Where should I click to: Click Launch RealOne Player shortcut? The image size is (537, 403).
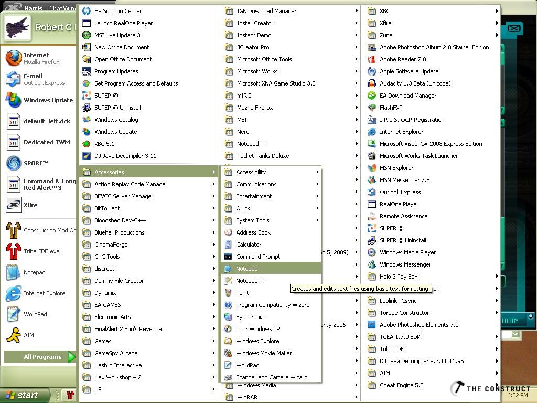(x=148, y=23)
